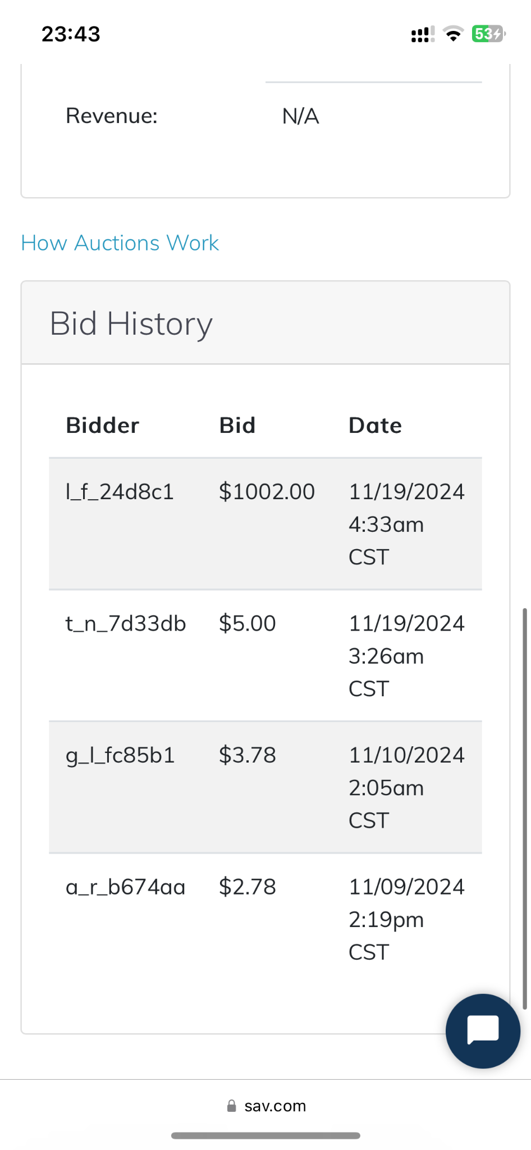Tap the Bid History panel heading

(x=131, y=324)
